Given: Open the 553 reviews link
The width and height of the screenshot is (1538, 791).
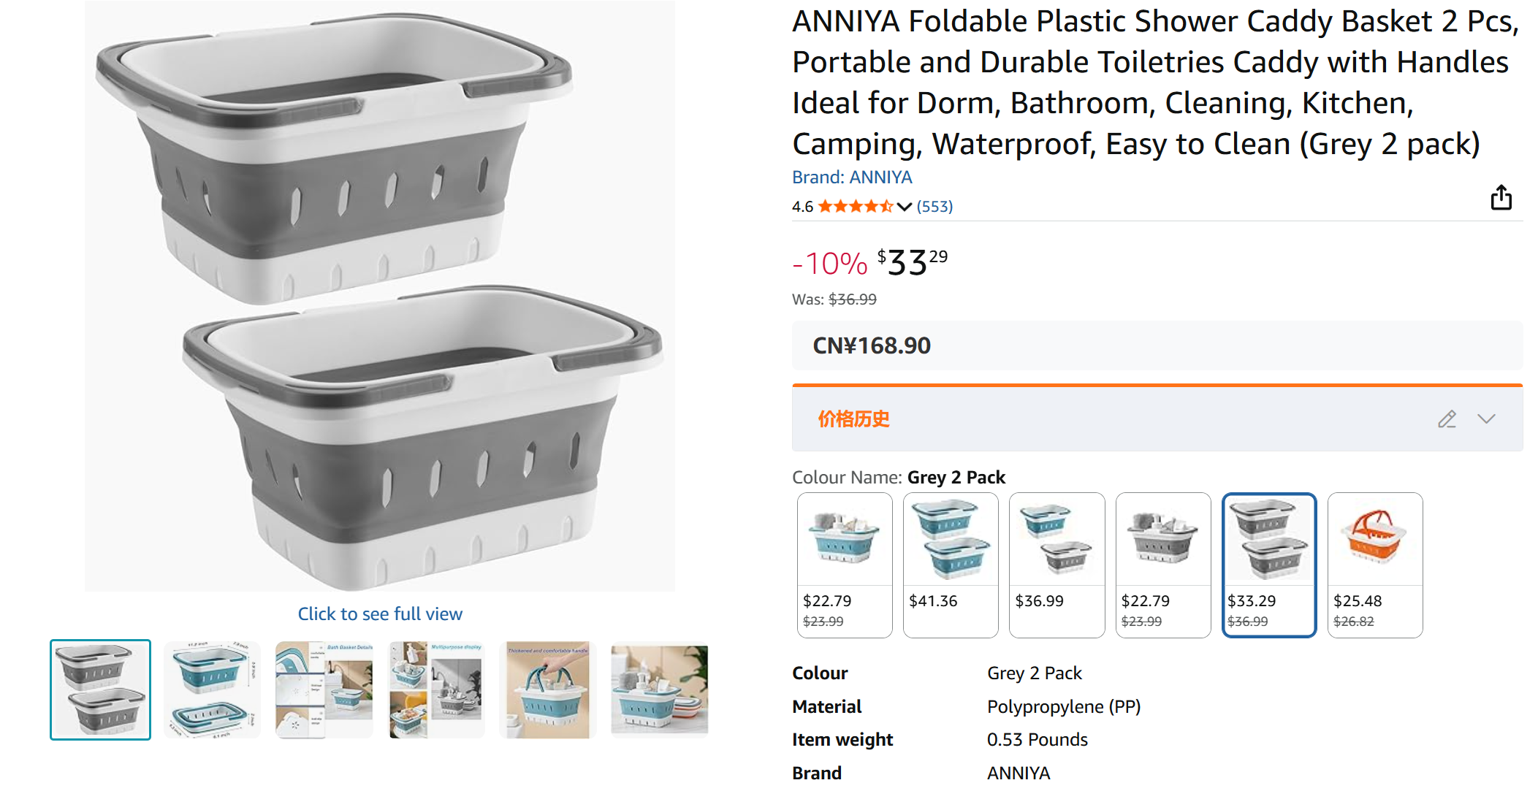Looking at the screenshot, I should (x=934, y=207).
